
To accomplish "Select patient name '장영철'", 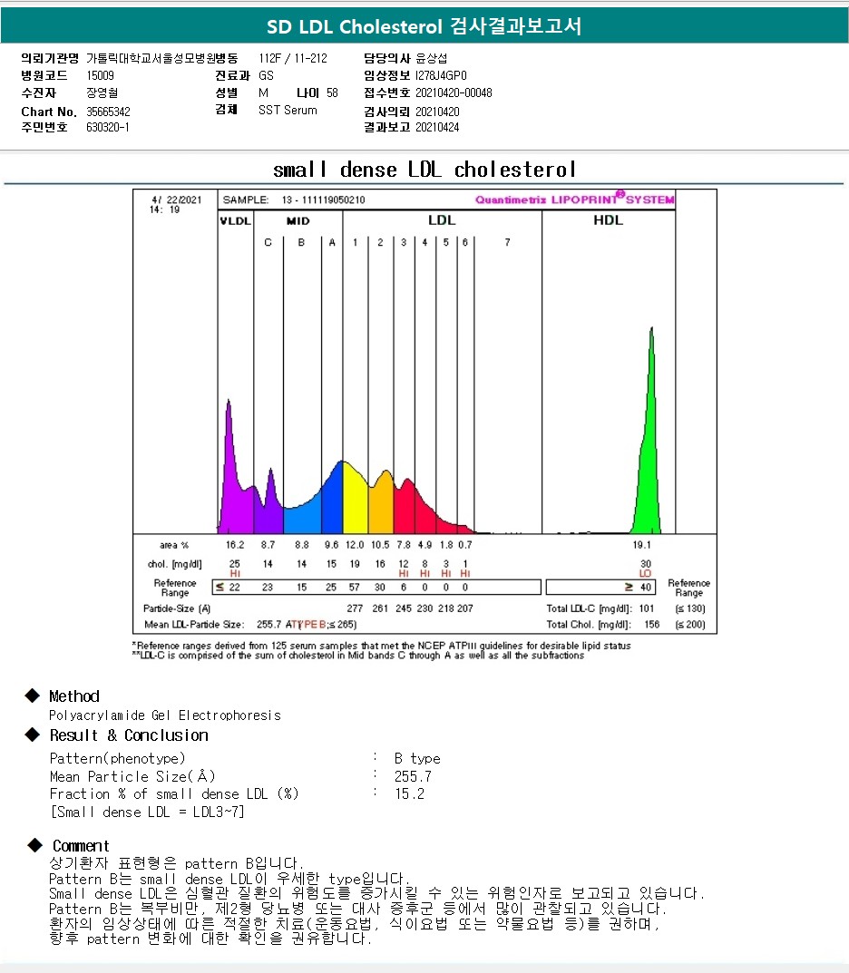I will [102, 93].
